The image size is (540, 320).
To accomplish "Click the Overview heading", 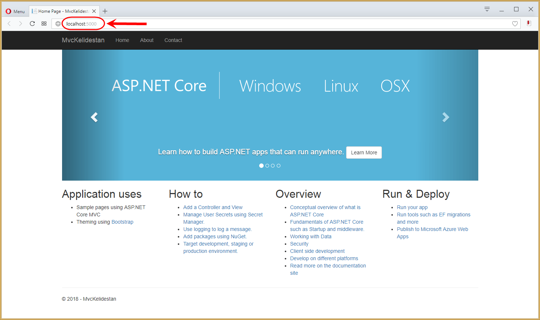I will pyautogui.click(x=298, y=194).
